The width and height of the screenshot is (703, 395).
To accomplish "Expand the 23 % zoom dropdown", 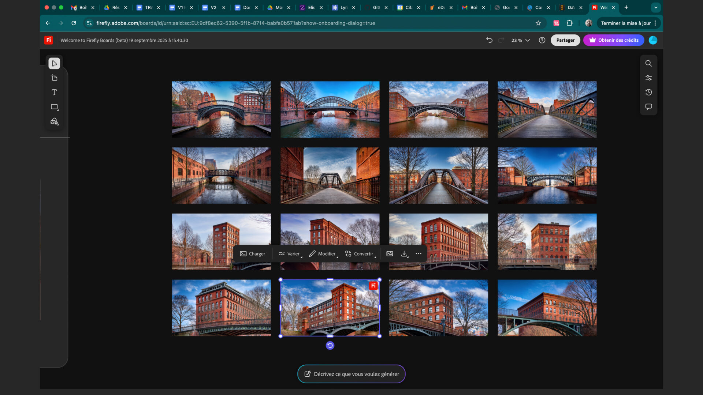I will coord(521,40).
